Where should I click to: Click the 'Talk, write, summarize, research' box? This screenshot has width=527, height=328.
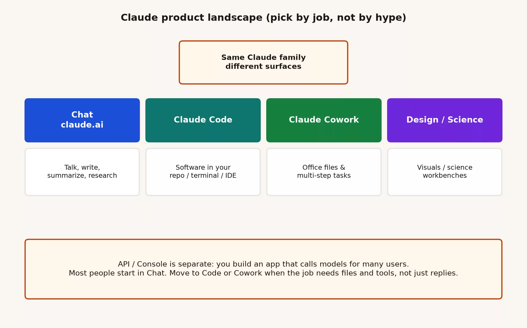point(82,172)
